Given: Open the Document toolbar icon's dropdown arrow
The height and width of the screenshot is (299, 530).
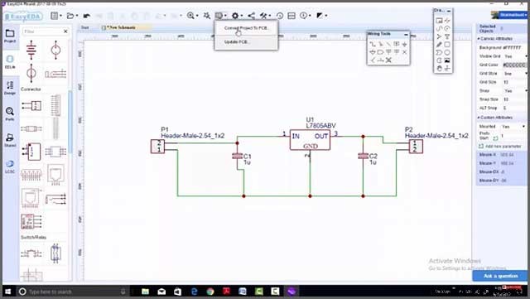Looking at the screenshot, I should point(60,16).
